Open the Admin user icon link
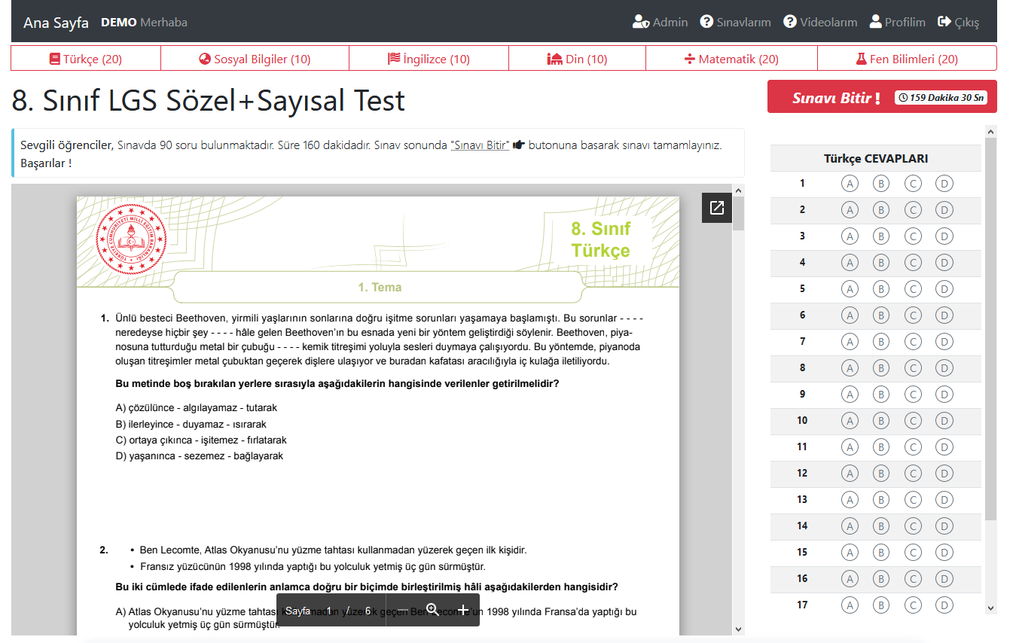The height and width of the screenshot is (643, 1016). click(641, 22)
